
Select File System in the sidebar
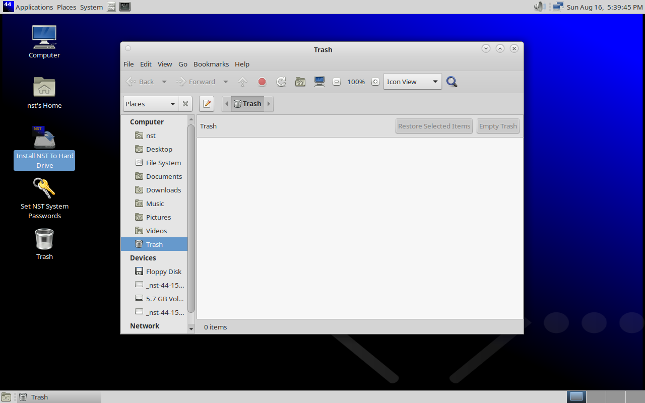(154, 163)
